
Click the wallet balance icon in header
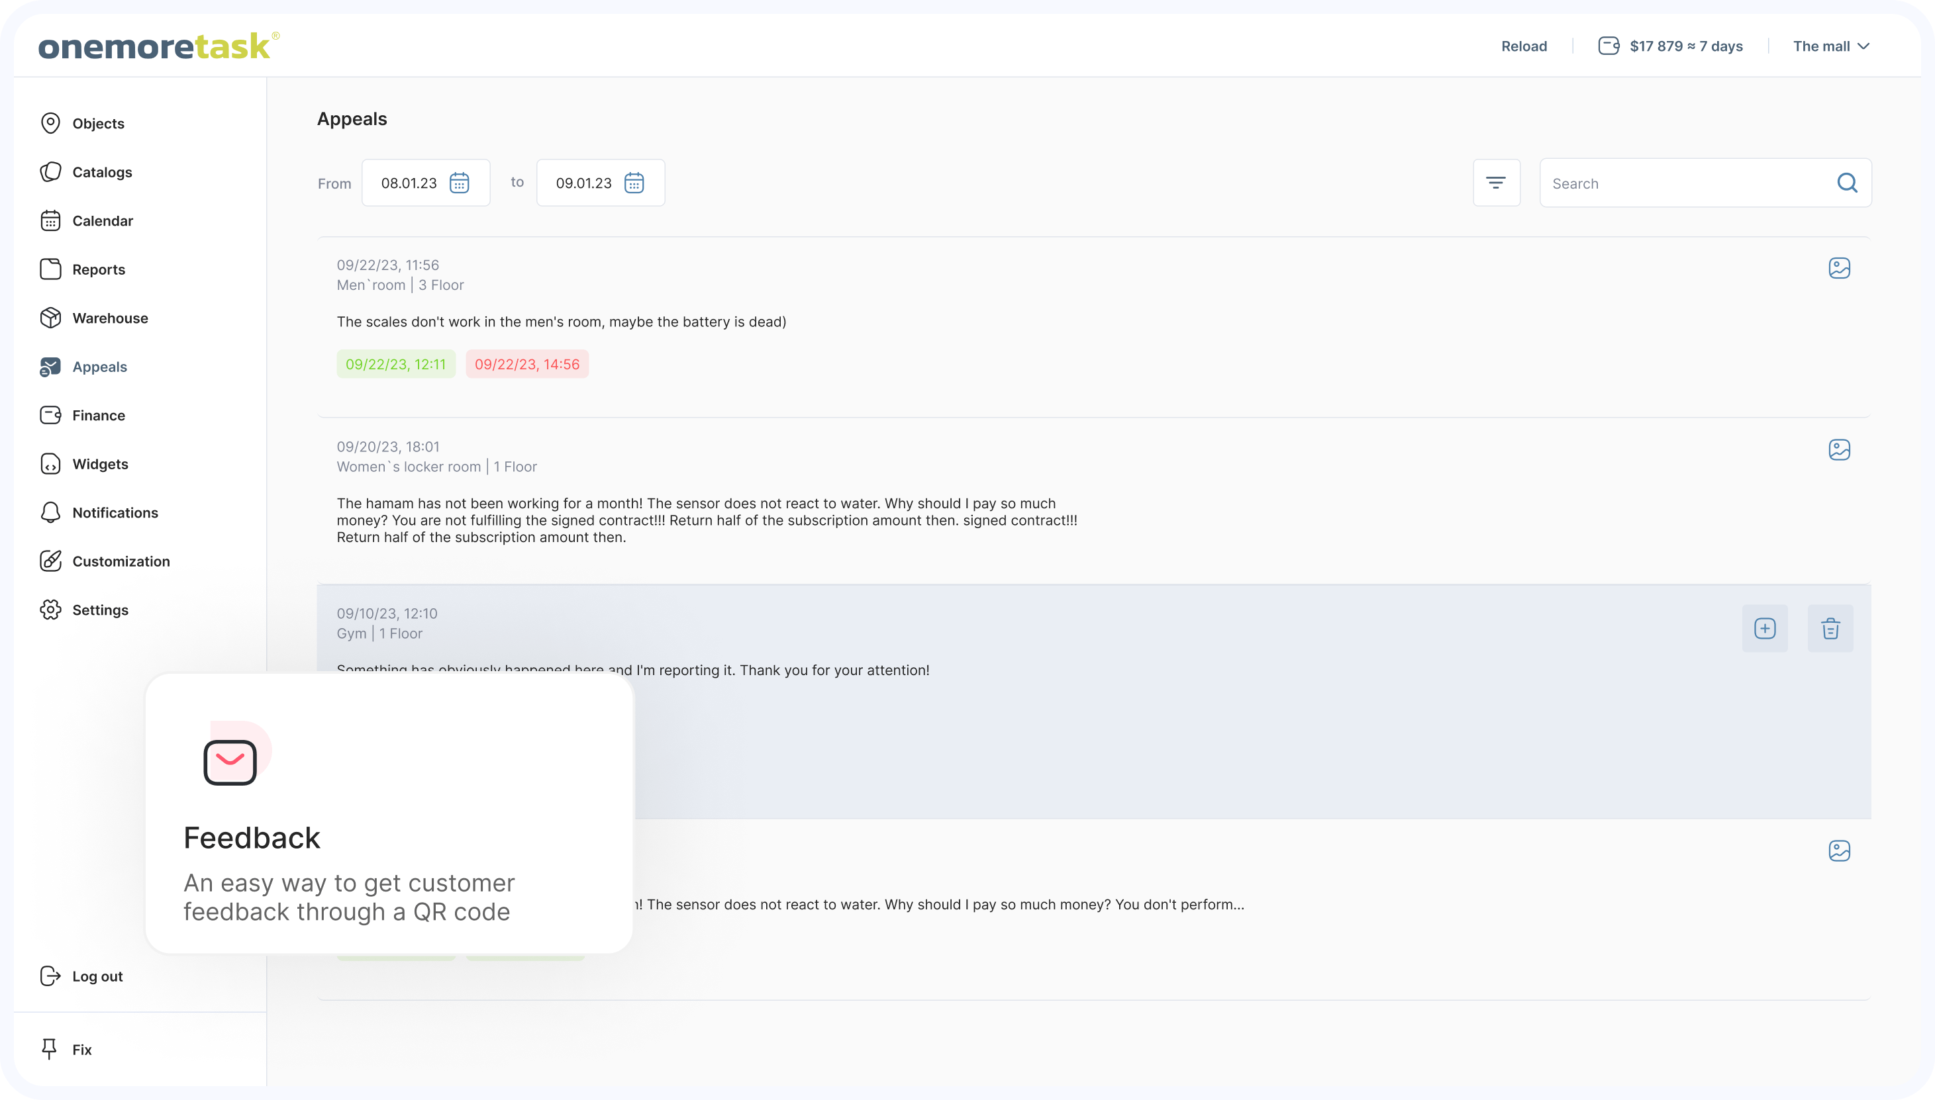point(1609,46)
